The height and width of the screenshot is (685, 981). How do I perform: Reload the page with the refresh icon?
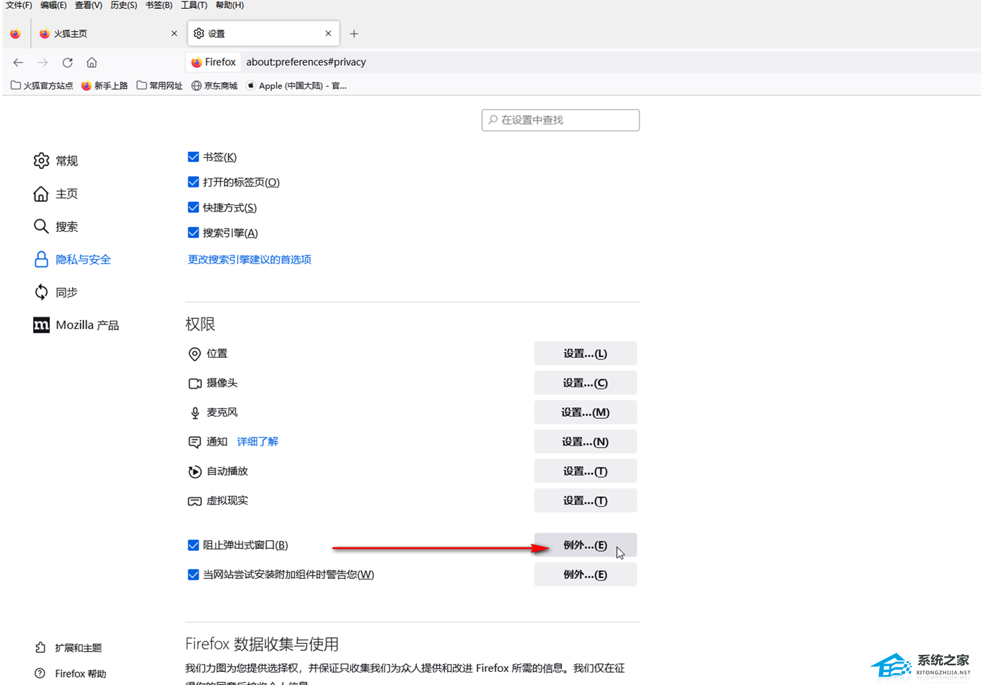click(68, 62)
